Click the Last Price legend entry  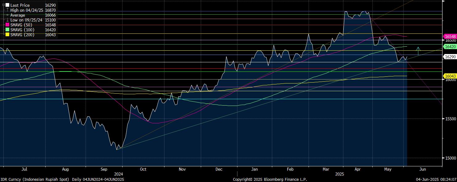tap(20, 5)
